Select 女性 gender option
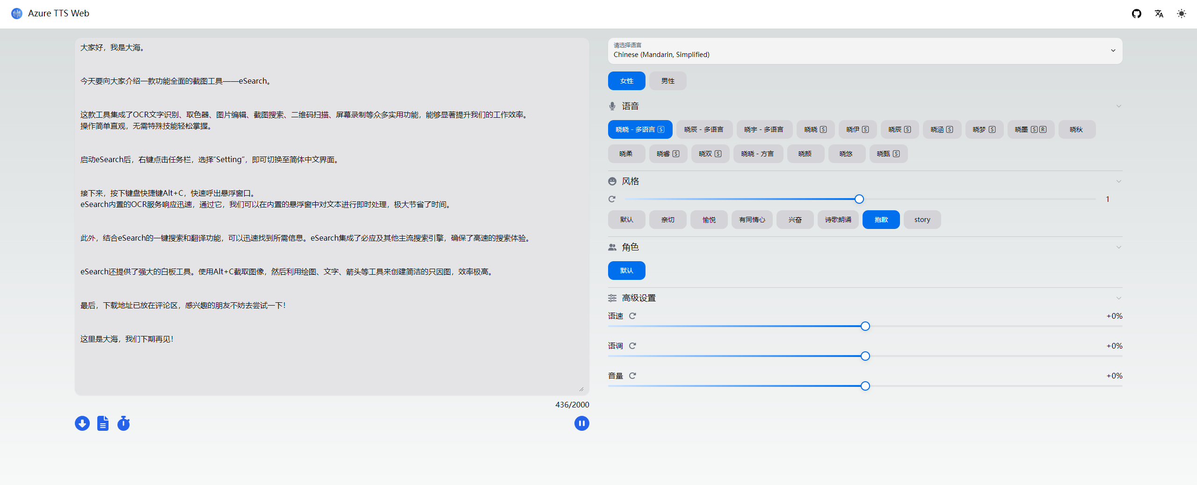The image size is (1197, 485). click(626, 81)
